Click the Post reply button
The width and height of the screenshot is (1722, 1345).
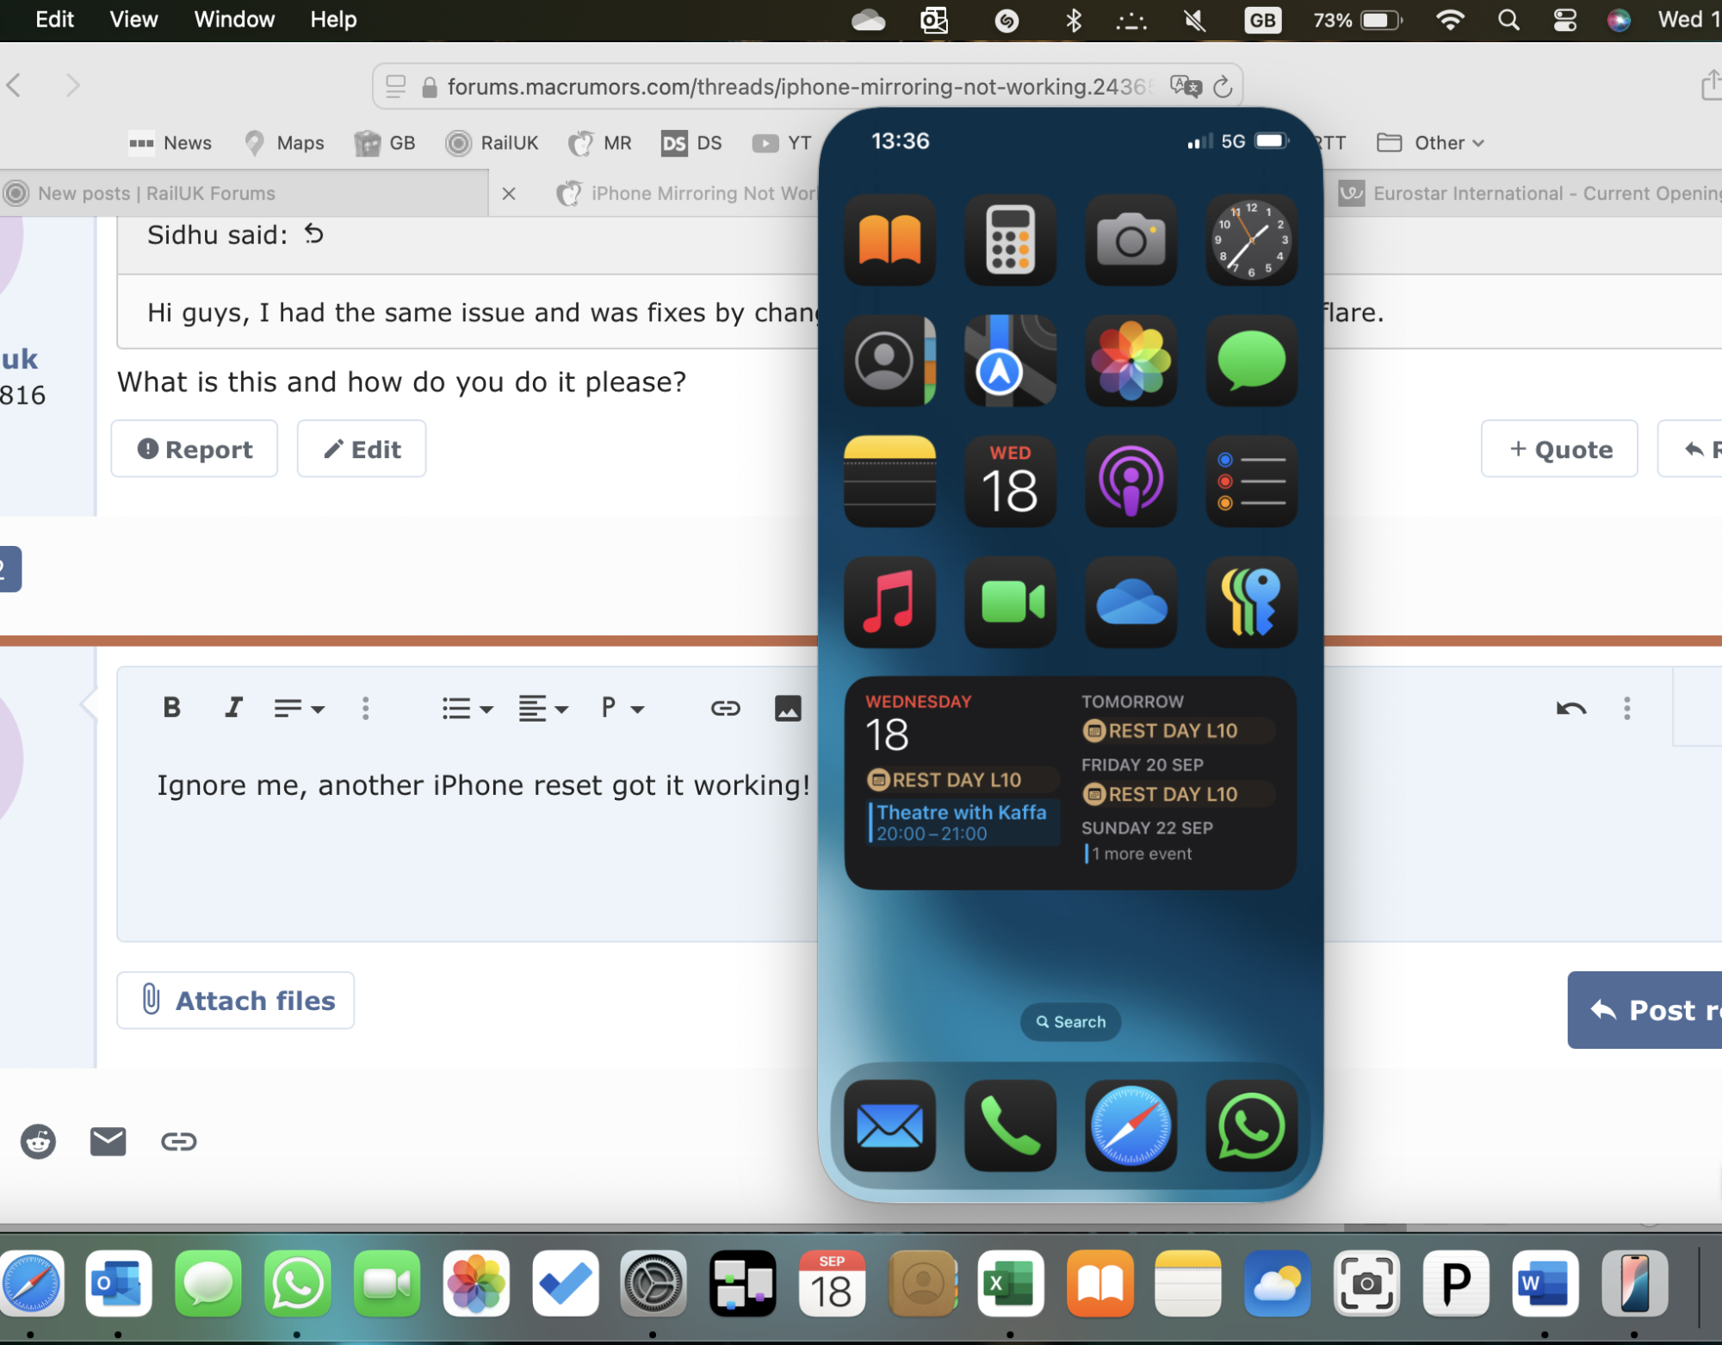coord(1645,1009)
